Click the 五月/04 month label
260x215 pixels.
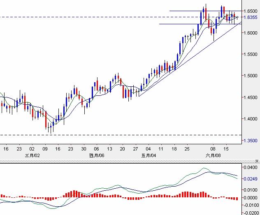click(149, 155)
